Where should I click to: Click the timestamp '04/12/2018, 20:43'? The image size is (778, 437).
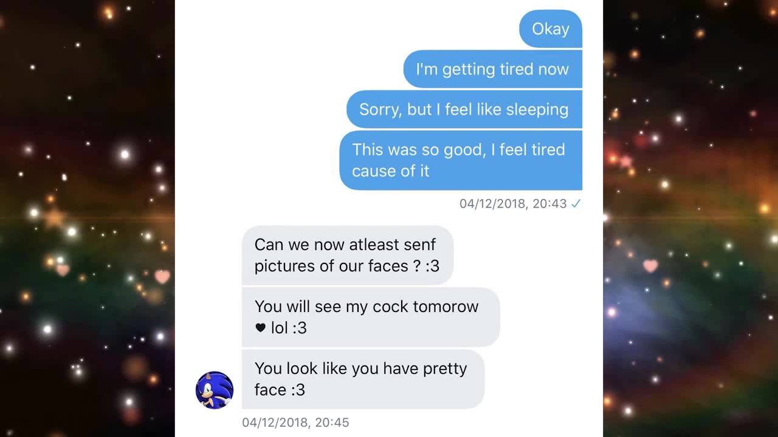pyautogui.click(x=512, y=204)
